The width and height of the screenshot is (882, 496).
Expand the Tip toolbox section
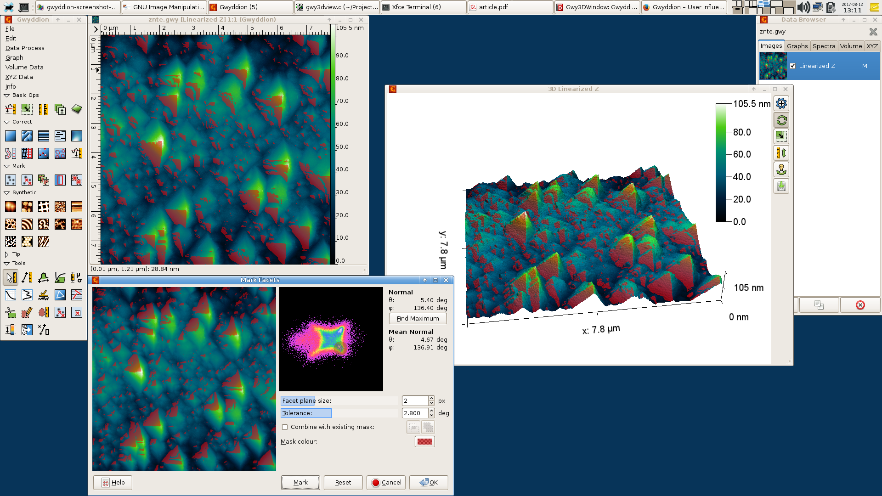pos(7,254)
